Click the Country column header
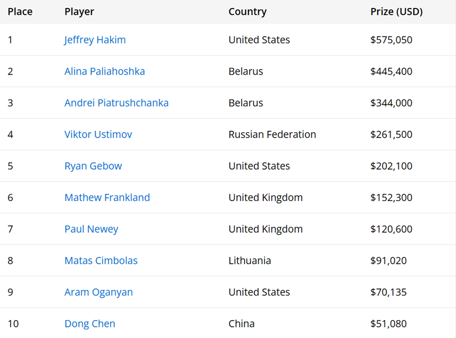This screenshot has height=338, width=456. 247,12
